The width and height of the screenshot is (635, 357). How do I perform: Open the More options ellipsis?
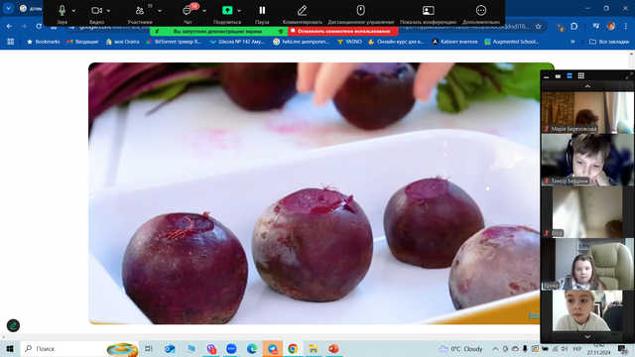[x=480, y=11]
